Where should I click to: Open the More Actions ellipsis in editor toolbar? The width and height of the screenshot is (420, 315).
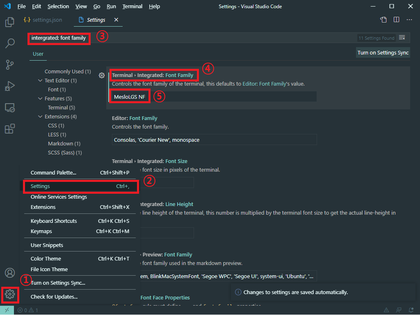tap(409, 20)
